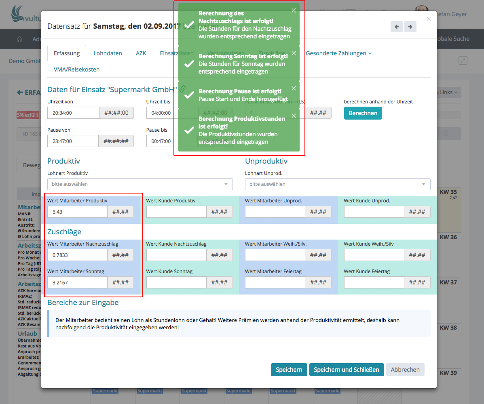
Task: Go to the previous day's record arrow
Action: click(396, 27)
